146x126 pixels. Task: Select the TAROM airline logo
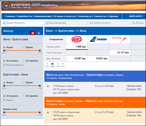coord(98,39)
